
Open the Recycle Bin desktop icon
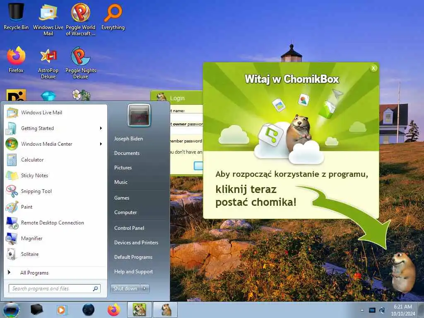[x=16, y=16]
